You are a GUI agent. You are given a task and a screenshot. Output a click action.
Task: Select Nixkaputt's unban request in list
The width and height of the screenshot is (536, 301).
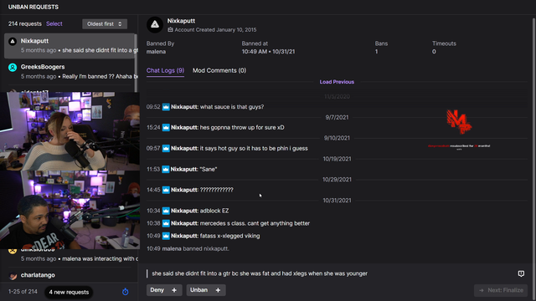[x=70, y=46]
